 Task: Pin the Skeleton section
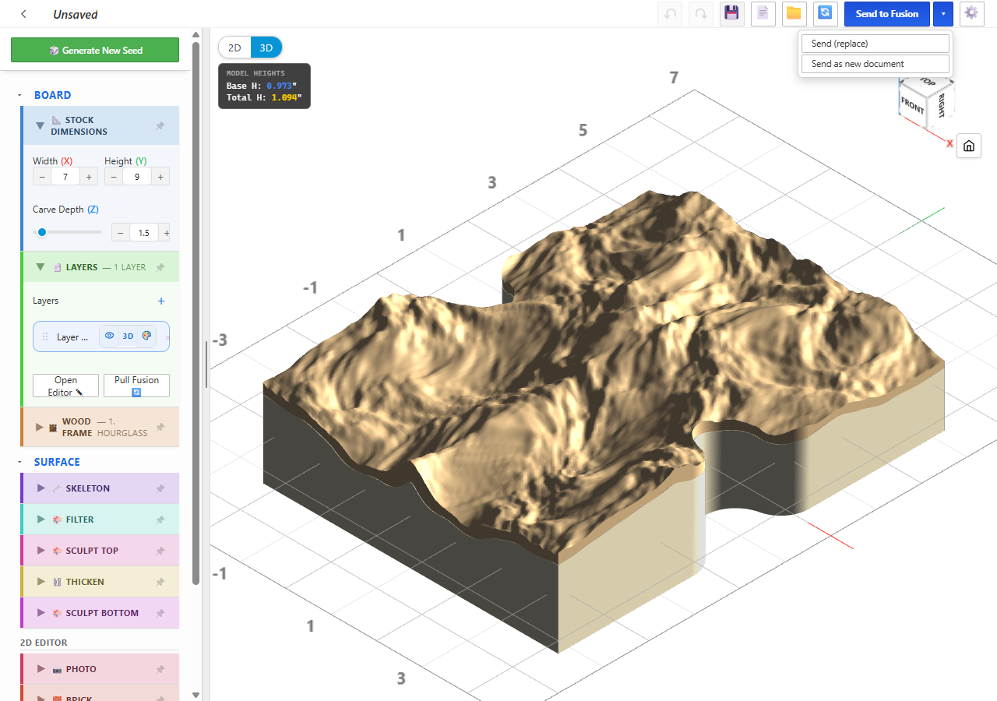pos(160,488)
